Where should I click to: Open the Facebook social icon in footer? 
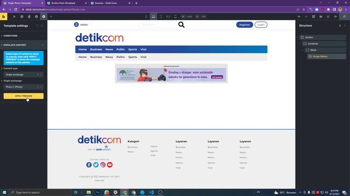click(89, 164)
